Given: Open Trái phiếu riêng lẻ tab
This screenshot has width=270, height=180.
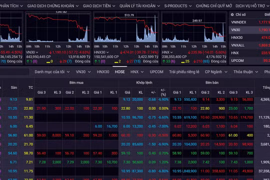Looking at the screenshot, I should click(x=184, y=72).
